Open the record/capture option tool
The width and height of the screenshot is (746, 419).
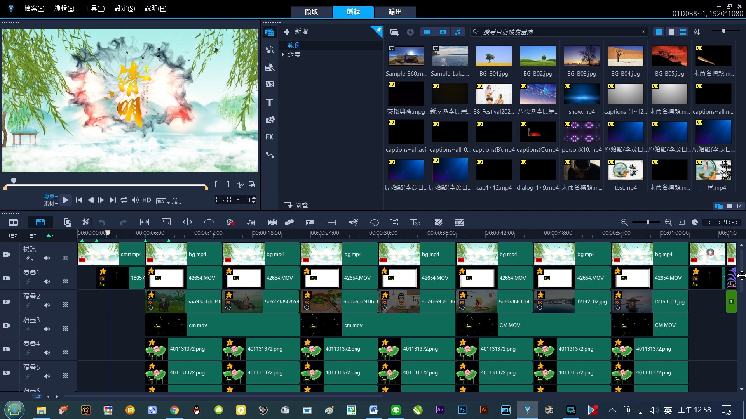click(230, 222)
